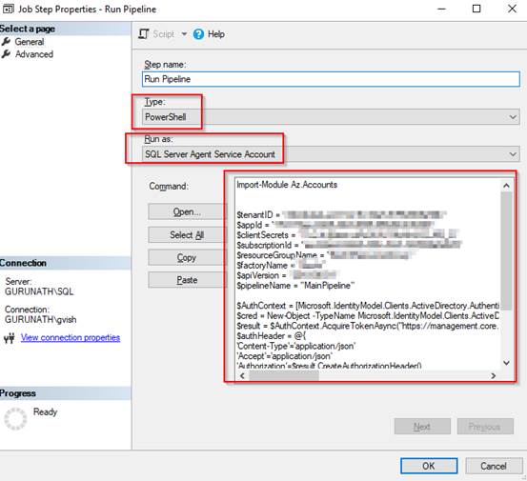Click the Script toolbar icon

pos(144,34)
